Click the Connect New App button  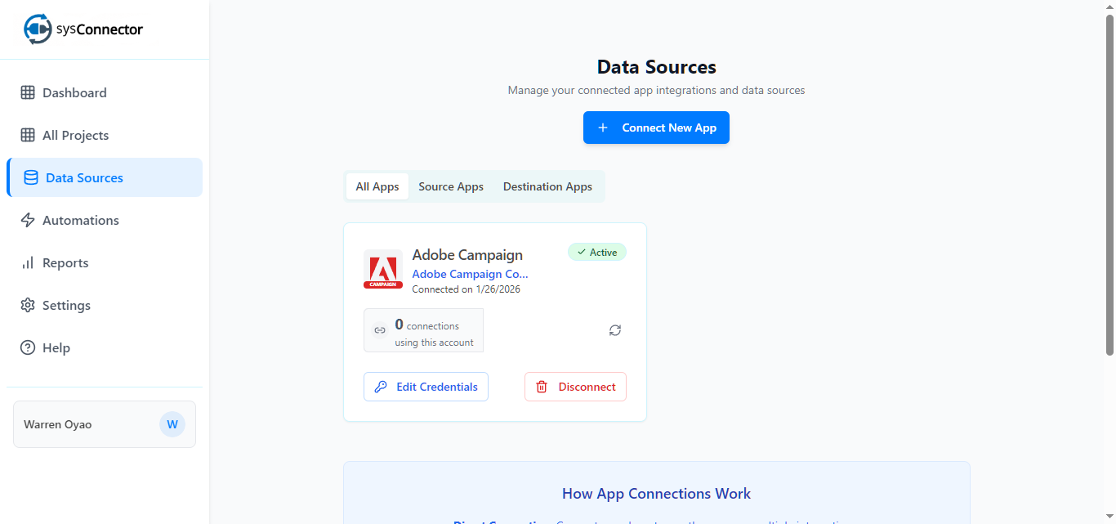click(x=656, y=128)
